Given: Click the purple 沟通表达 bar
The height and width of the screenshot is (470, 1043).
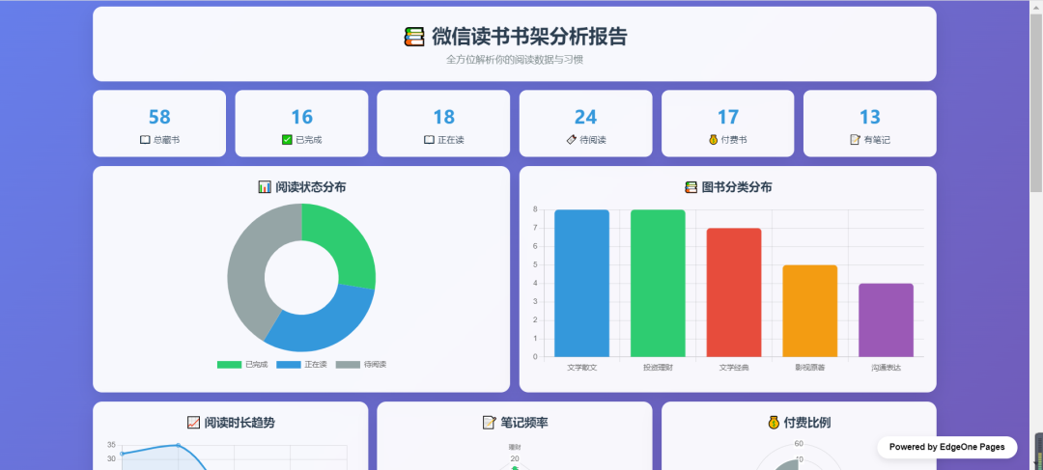Looking at the screenshot, I should click(886, 320).
